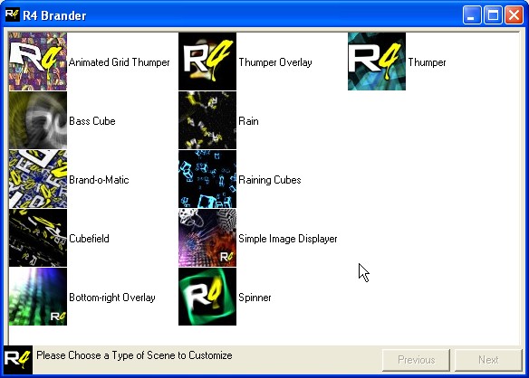The height and width of the screenshot is (378, 529).
Task: Click the Previous button
Action: pyautogui.click(x=416, y=360)
